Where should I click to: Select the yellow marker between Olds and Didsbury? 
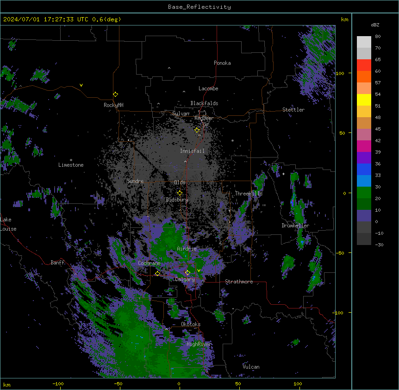180,193
